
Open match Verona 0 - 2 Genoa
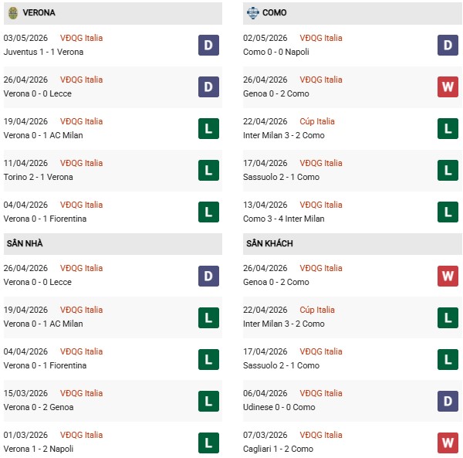click(x=39, y=407)
